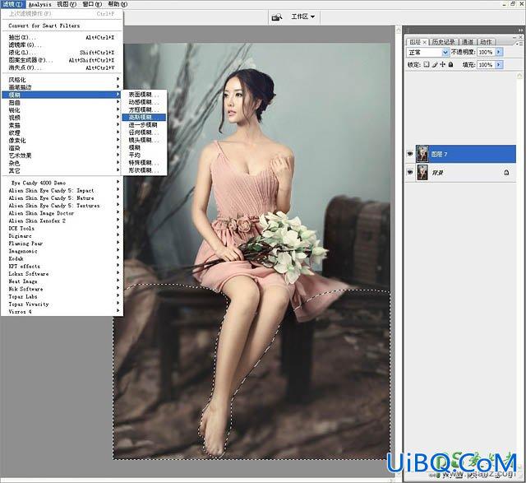The height and width of the screenshot is (483, 526).
Task: Open the 像素化 filter group
Action: (62, 141)
